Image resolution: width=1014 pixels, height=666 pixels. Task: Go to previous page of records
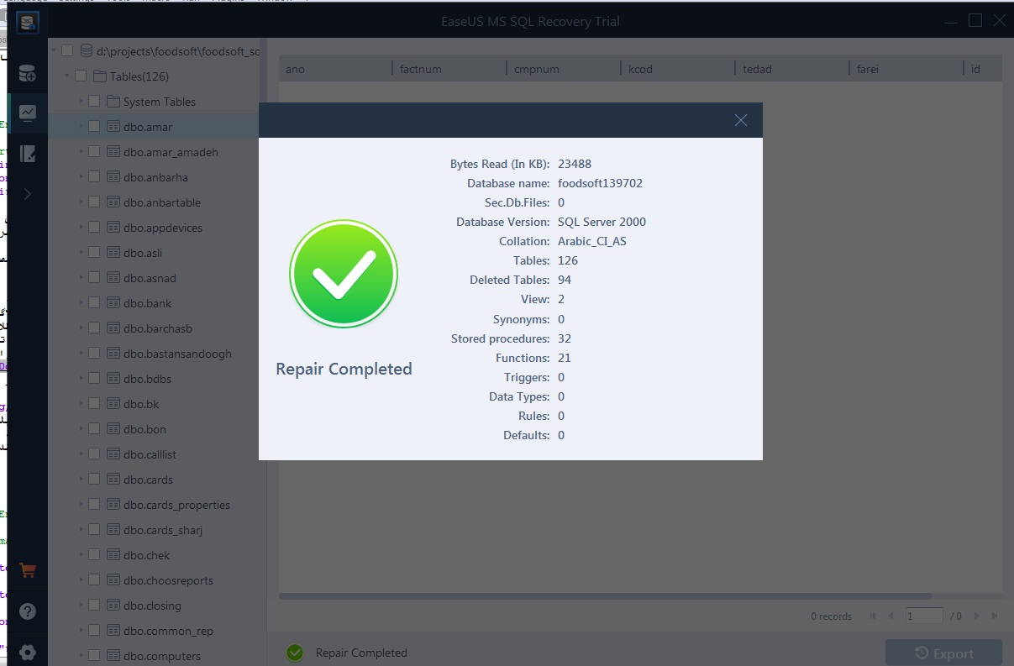891,616
